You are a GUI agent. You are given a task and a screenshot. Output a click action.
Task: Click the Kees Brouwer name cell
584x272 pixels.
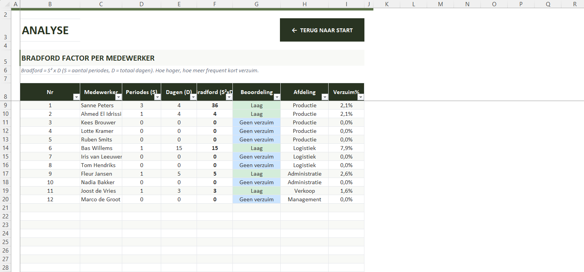tap(101, 122)
